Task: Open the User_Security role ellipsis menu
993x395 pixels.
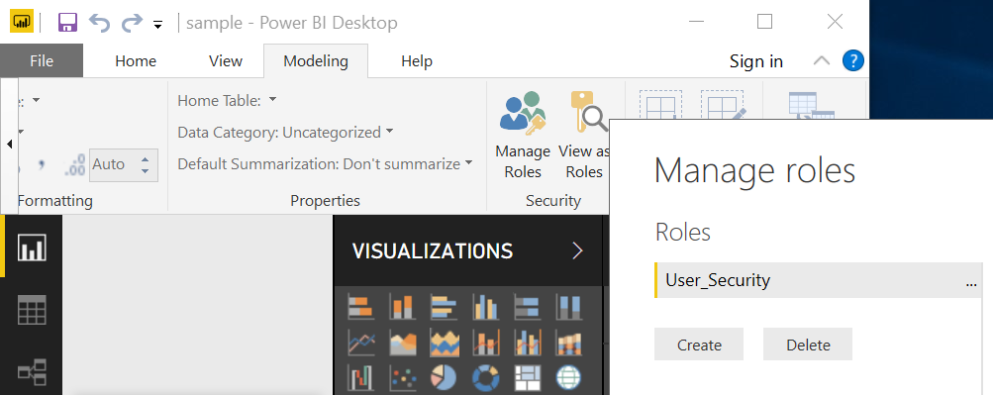Action: point(971,284)
